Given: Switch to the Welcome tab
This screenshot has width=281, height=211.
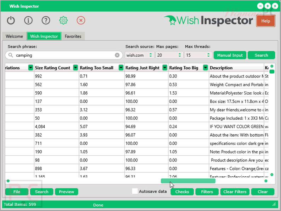Looking at the screenshot, I should [15, 36].
